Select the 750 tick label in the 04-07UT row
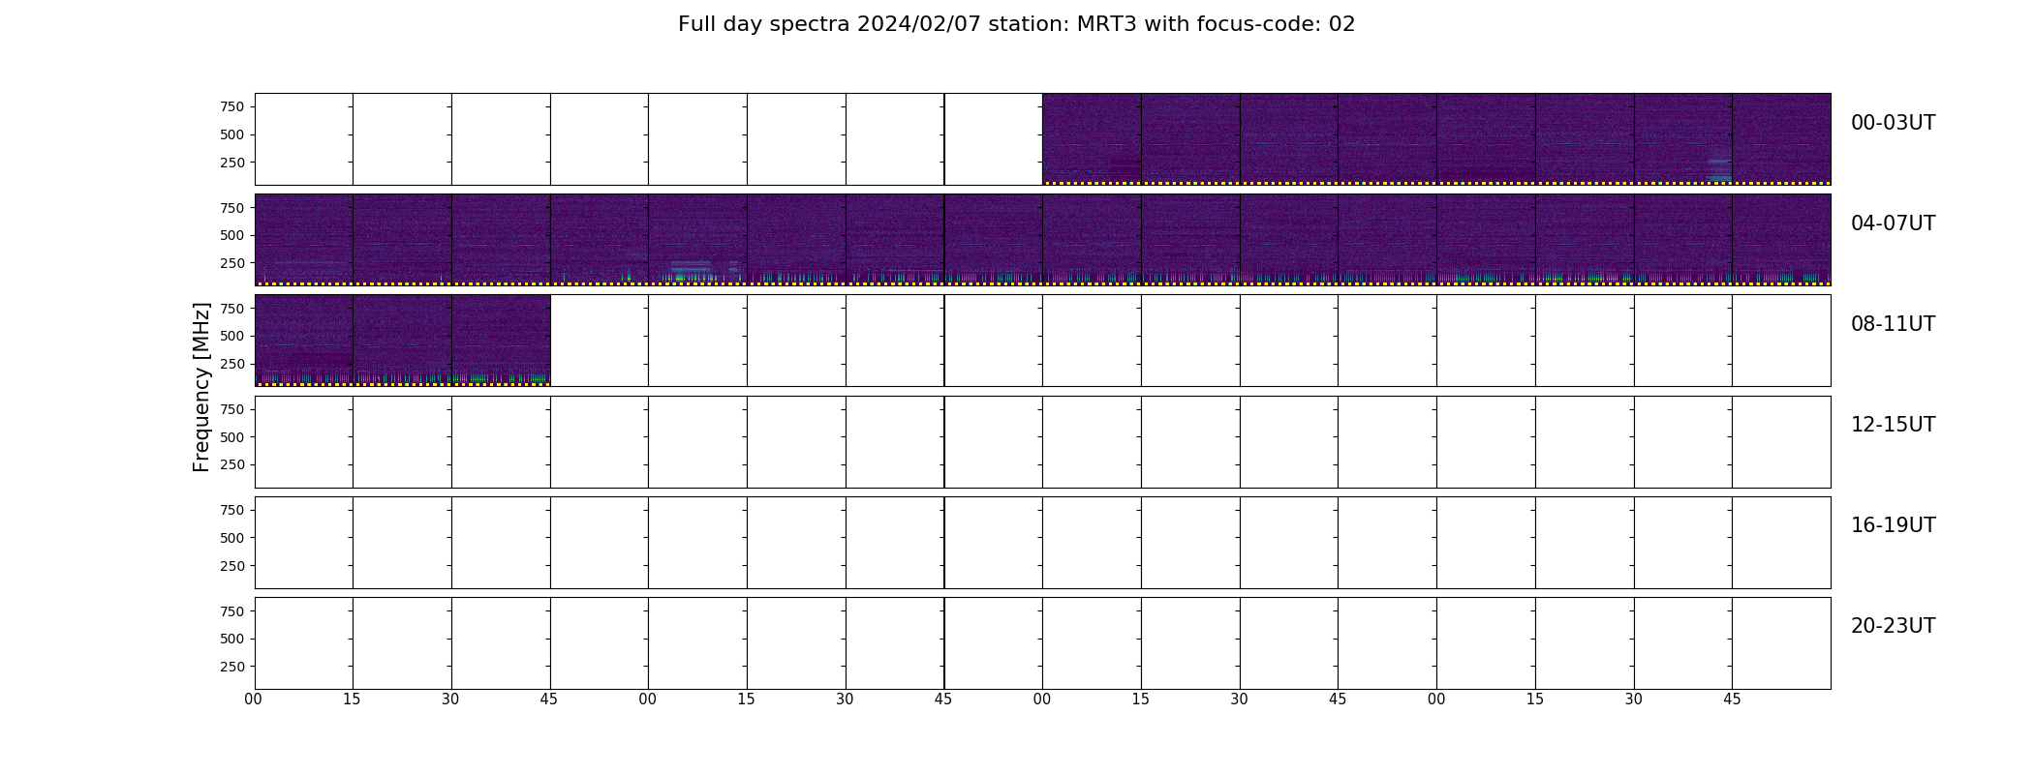The width and height of the screenshot is (2034, 774). [232, 207]
